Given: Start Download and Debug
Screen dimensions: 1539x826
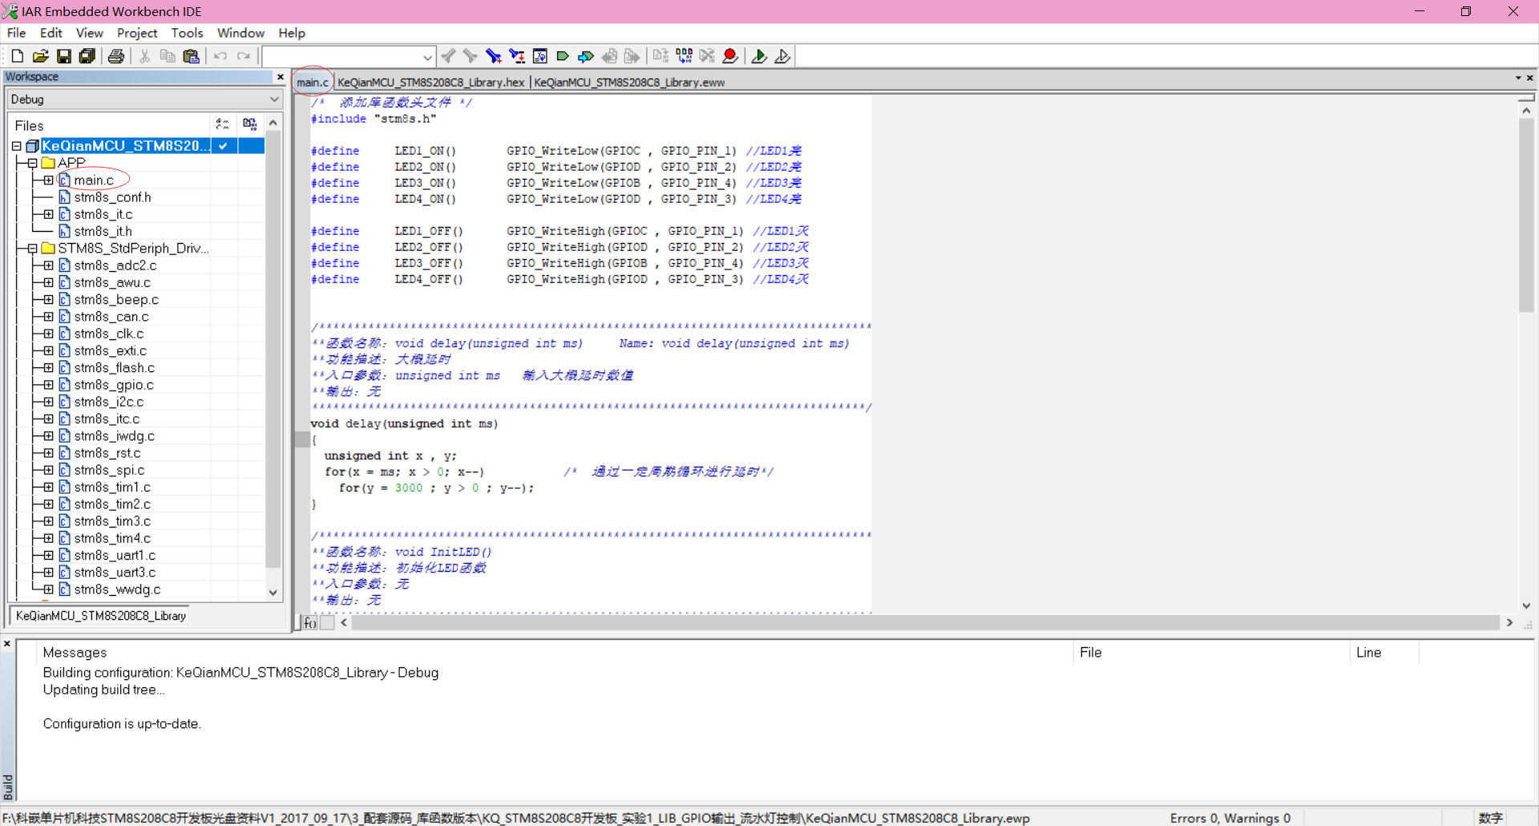Looking at the screenshot, I should coord(759,56).
